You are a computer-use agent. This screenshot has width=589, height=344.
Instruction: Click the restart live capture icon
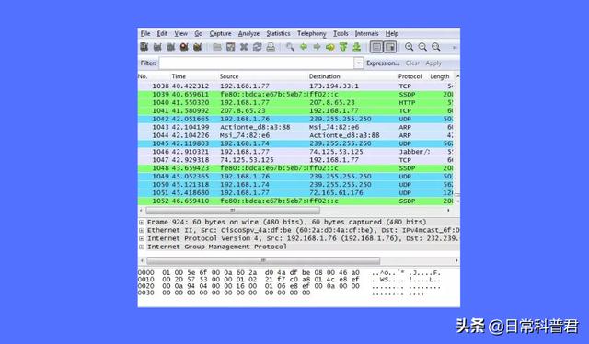pyautogui.click(x=198, y=47)
